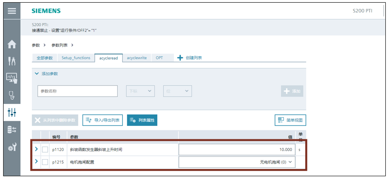The image size is (388, 178).
Task: Click the p1120 parameter number
Action: click(x=58, y=150)
